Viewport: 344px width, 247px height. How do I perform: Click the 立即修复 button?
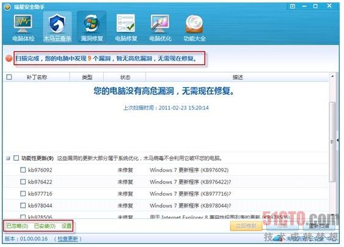coord(246,226)
